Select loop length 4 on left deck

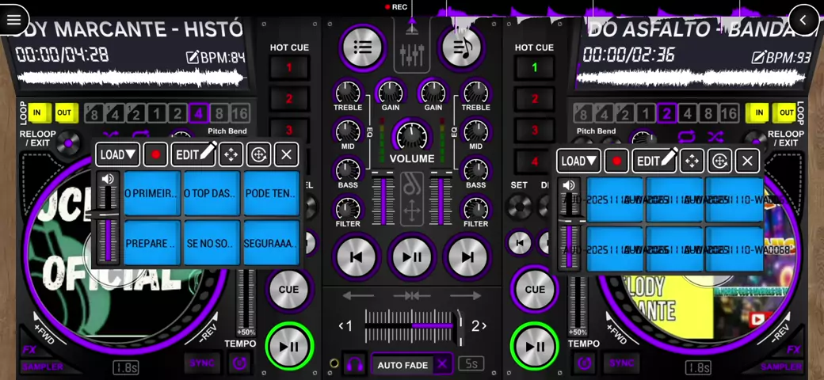[x=198, y=113]
